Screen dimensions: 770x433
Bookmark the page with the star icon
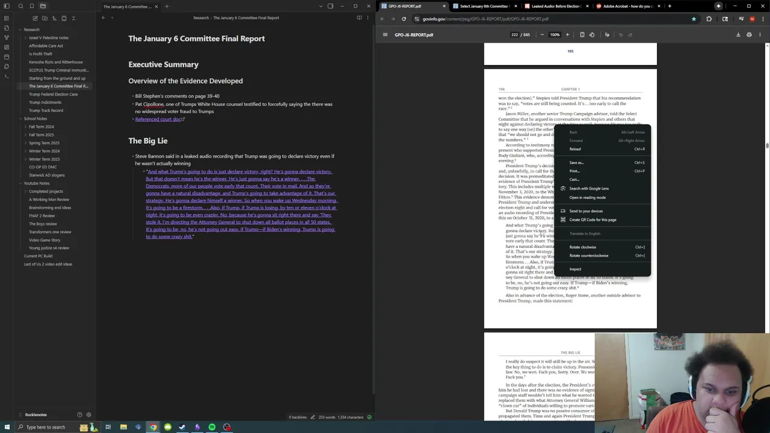694,19
